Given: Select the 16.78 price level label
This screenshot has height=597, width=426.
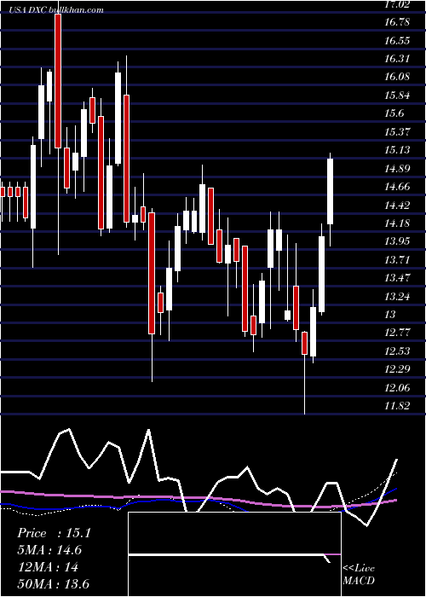Looking at the screenshot, I should coord(397,22).
